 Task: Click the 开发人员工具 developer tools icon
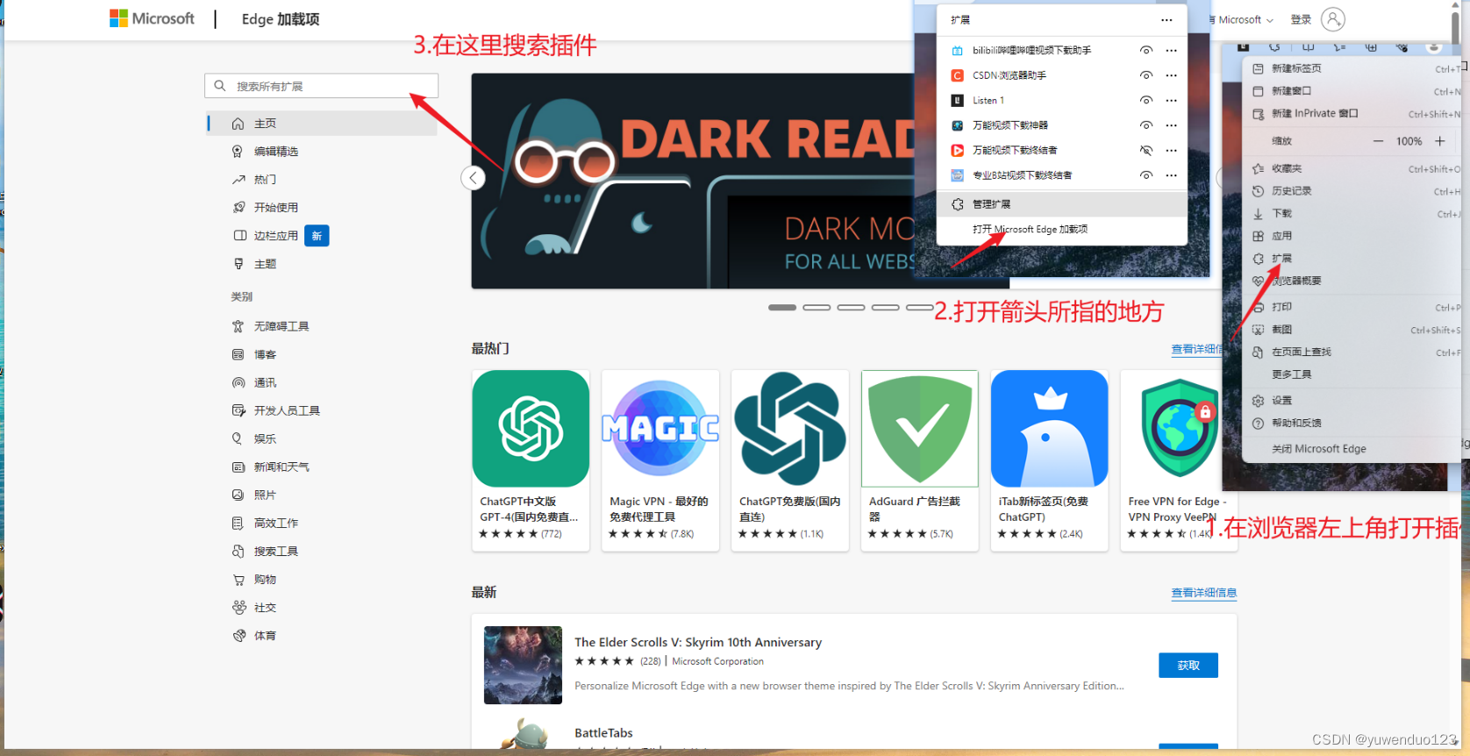tap(238, 410)
